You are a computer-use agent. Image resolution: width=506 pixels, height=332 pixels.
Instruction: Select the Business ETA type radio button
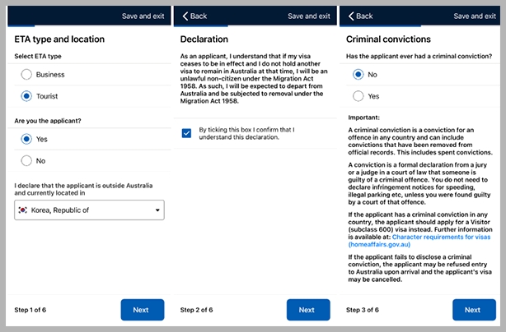click(26, 74)
